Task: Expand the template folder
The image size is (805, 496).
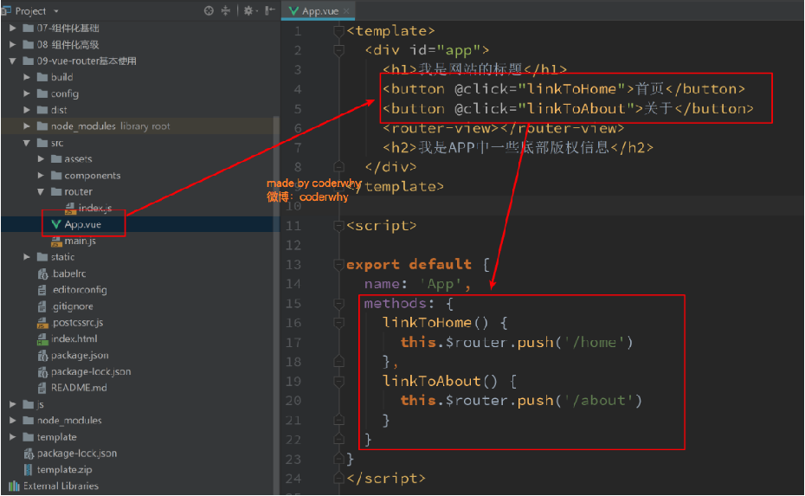Action: tap(13, 437)
